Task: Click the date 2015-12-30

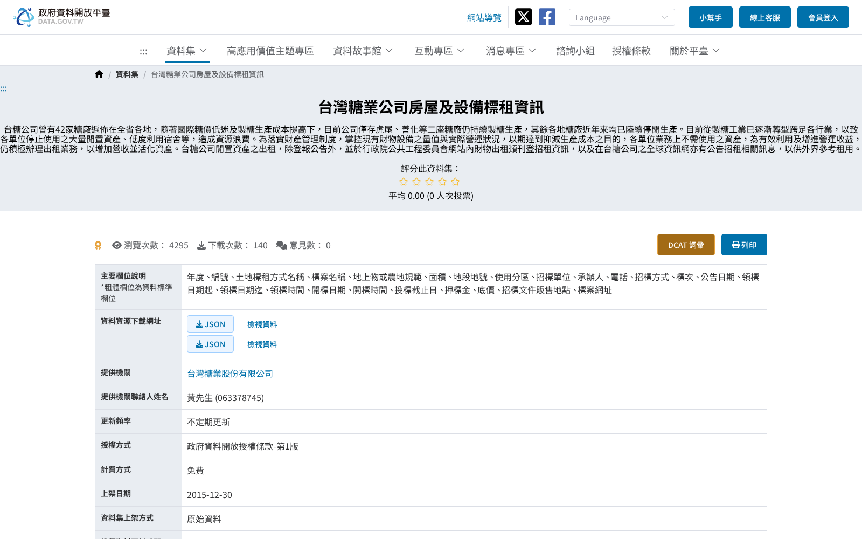Action: pyautogui.click(x=210, y=495)
